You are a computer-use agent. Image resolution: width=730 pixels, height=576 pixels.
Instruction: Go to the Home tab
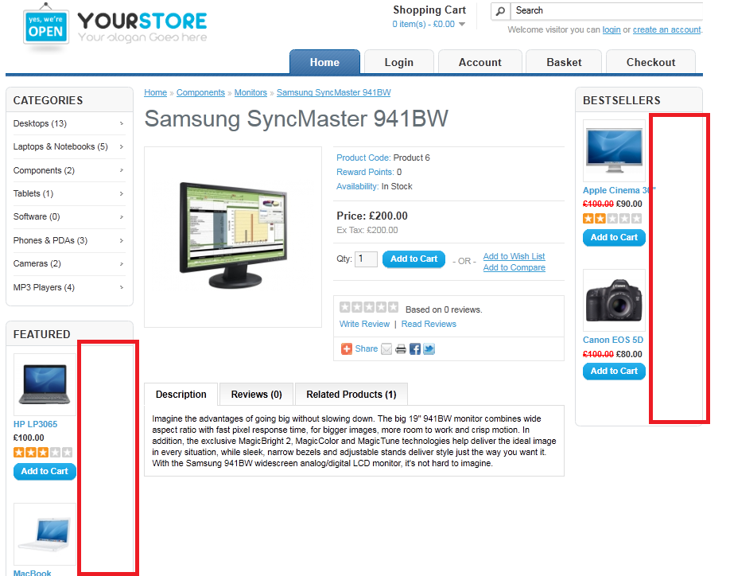click(324, 62)
